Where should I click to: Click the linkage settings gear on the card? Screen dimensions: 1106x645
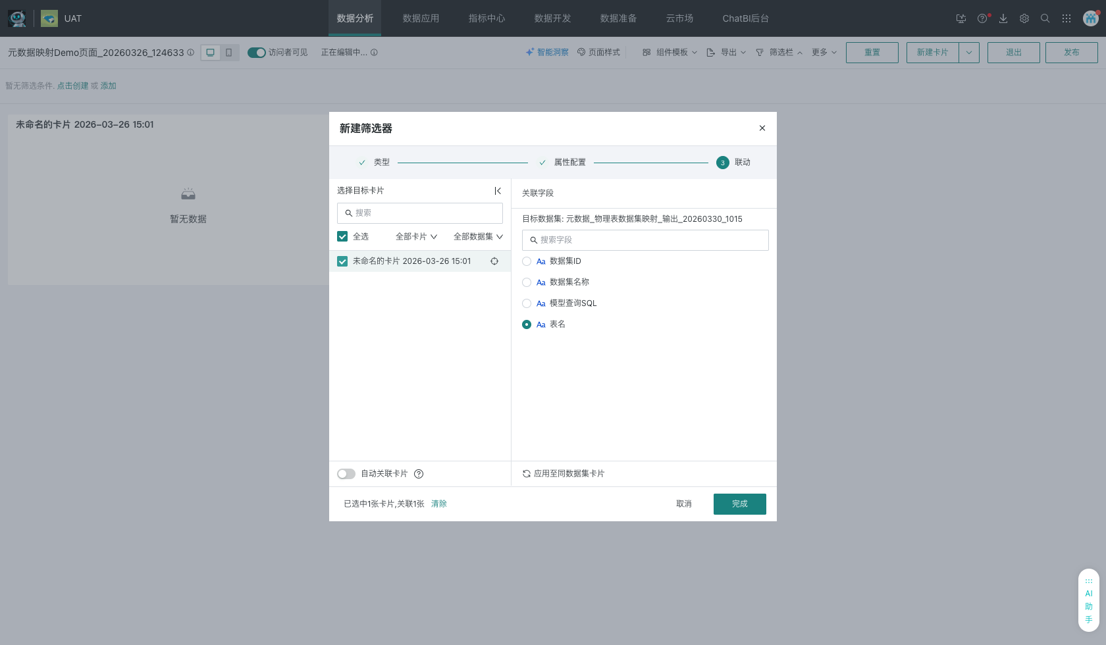point(494,261)
